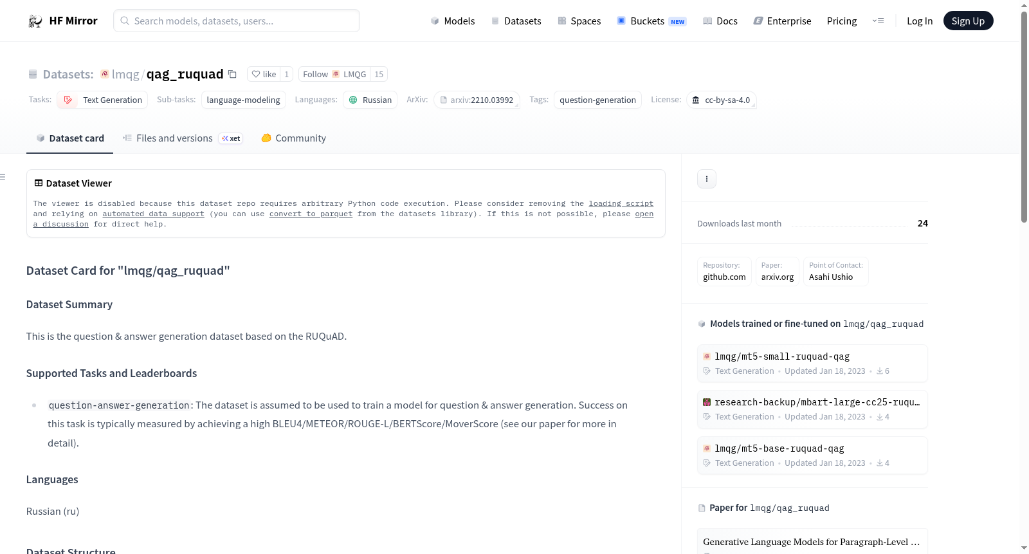Screen dimensions: 1029x554
Task: Click the lmqg owner name in the title
Action: click(125, 75)
